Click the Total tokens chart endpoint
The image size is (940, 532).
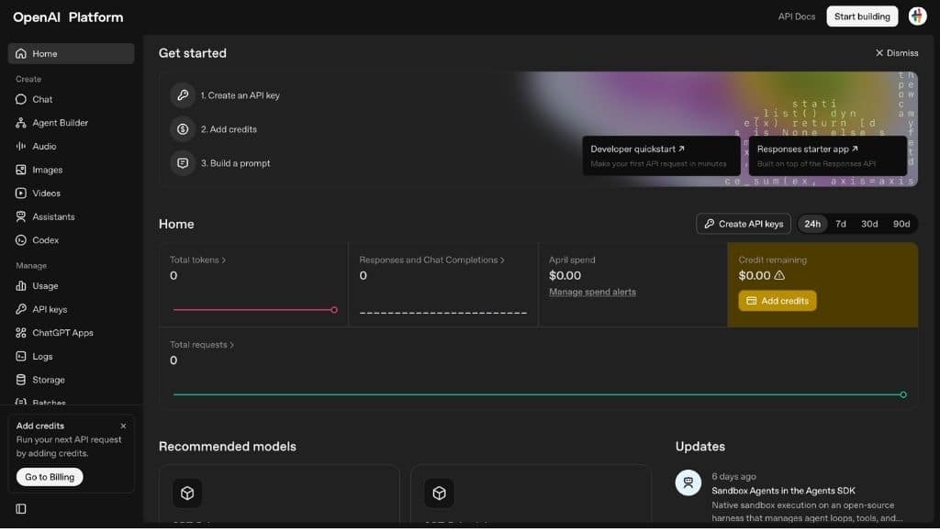click(334, 310)
